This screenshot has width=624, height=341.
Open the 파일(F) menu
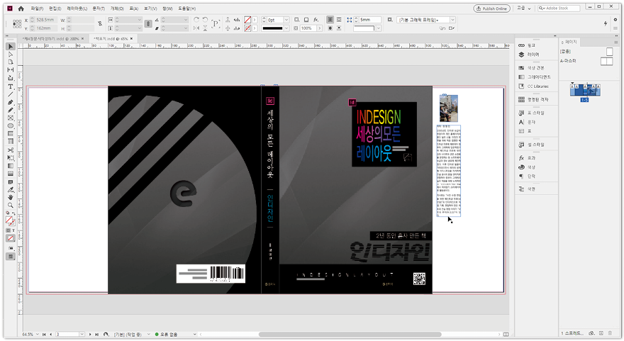point(38,9)
